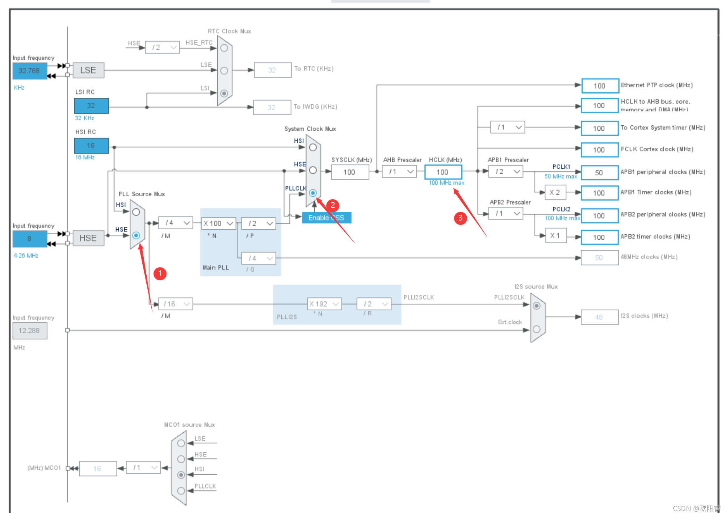The height and width of the screenshot is (515, 726).
Task: Open MCO1 /1 divider dropdown
Action: tap(143, 468)
